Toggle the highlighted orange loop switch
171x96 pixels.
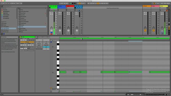[x=98, y=3]
